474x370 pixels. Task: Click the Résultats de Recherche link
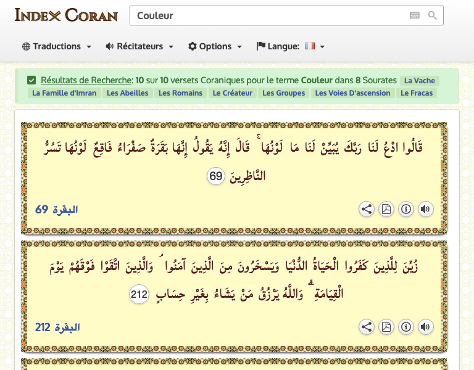86,80
